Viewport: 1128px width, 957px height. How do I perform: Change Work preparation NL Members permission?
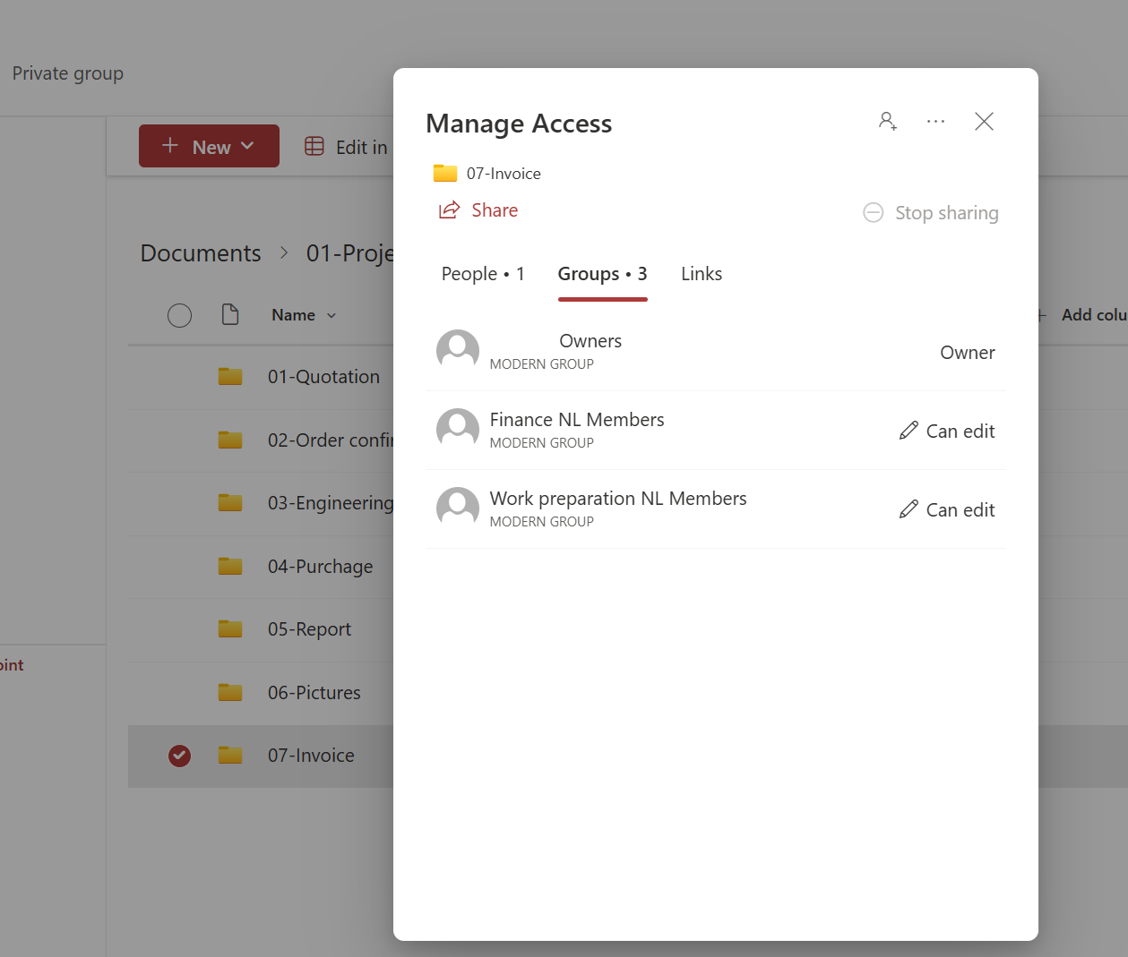tap(947, 510)
